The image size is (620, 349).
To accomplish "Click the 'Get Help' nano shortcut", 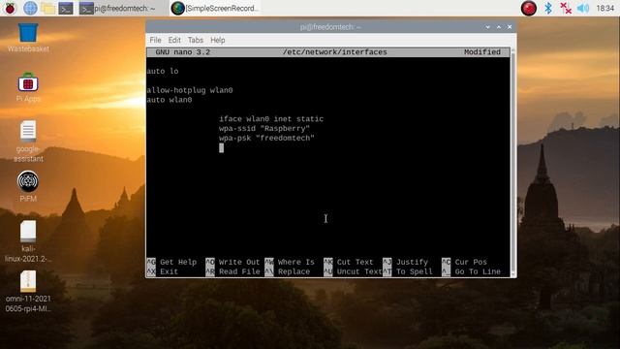I will [171, 262].
